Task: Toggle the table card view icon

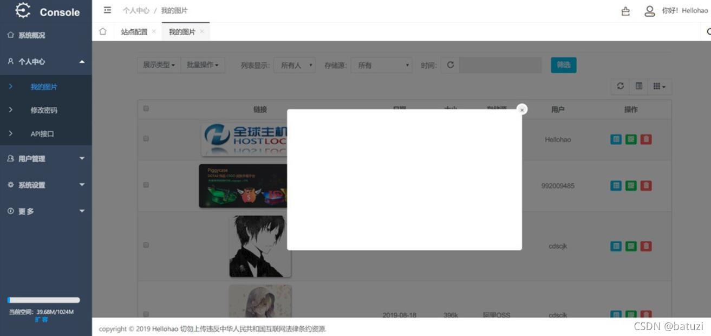Action: point(639,86)
